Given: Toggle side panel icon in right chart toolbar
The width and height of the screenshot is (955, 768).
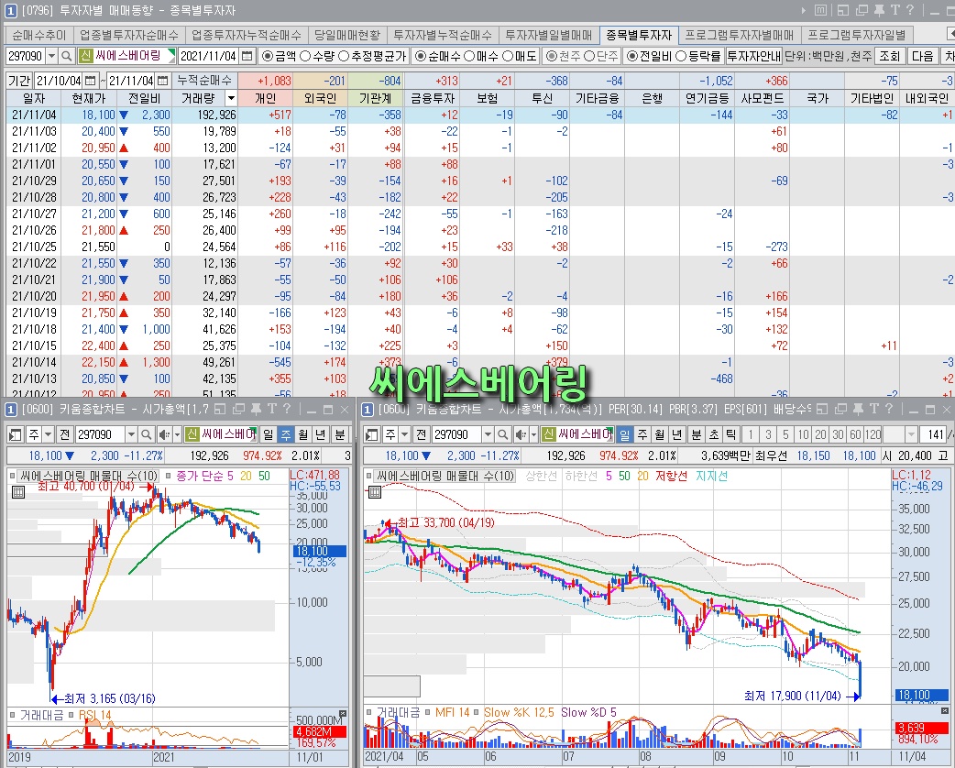Looking at the screenshot, I should point(371,434).
